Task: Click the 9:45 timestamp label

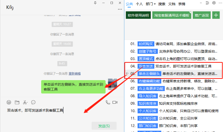Action: (x=62, y=63)
